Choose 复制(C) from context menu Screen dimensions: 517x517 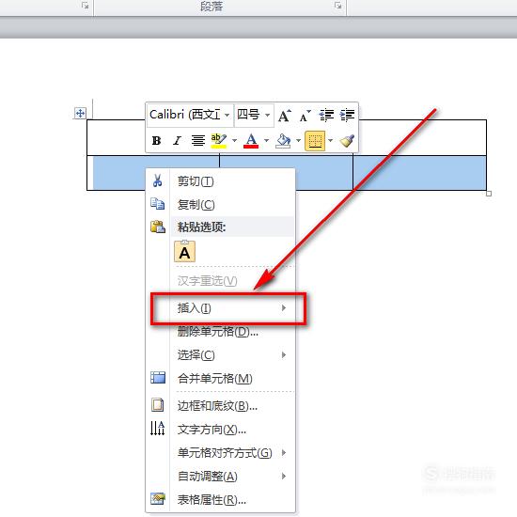point(220,204)
